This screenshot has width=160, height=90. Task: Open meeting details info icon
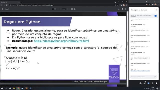point(140,83)
